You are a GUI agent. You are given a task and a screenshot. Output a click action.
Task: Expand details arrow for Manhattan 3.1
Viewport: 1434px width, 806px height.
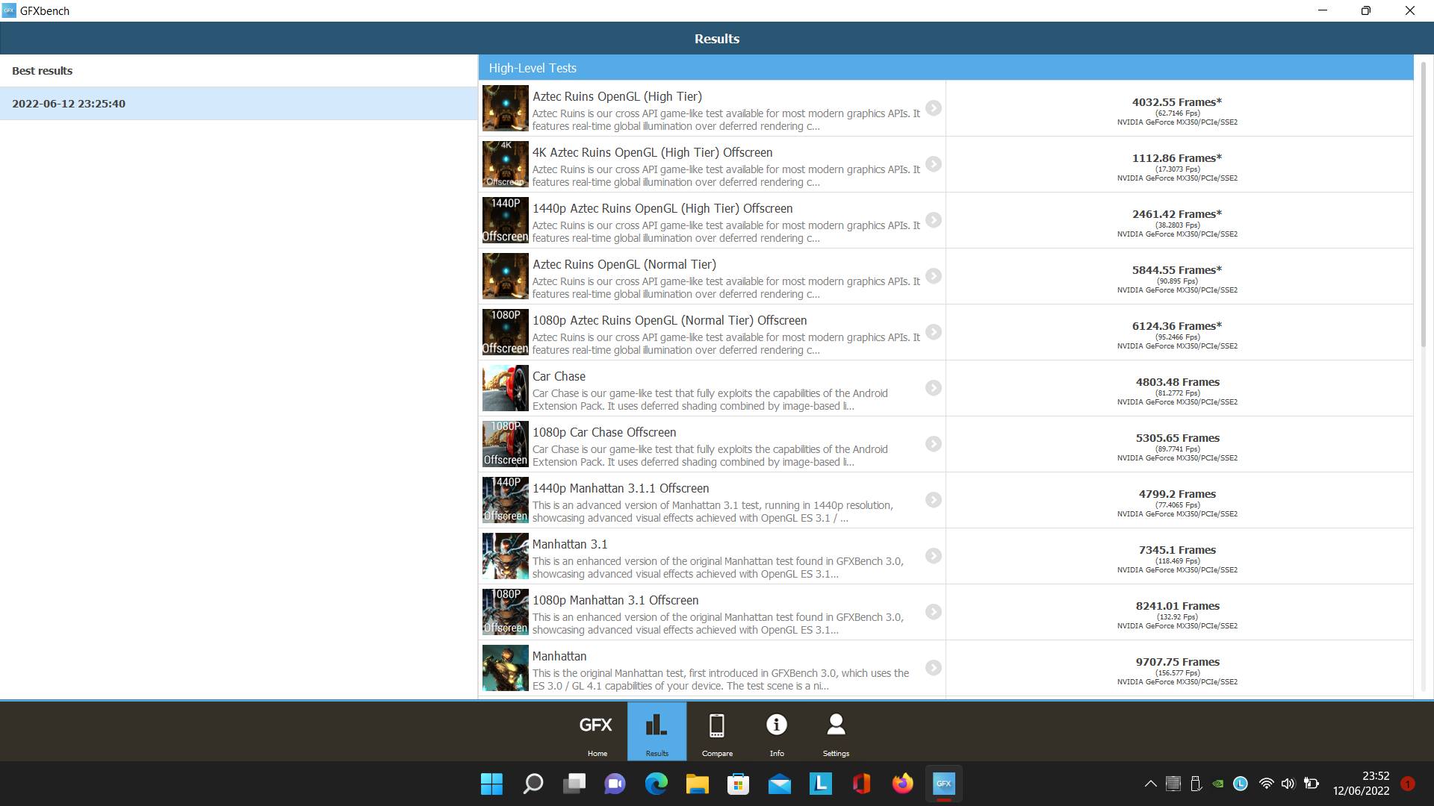tap(934, 556)
